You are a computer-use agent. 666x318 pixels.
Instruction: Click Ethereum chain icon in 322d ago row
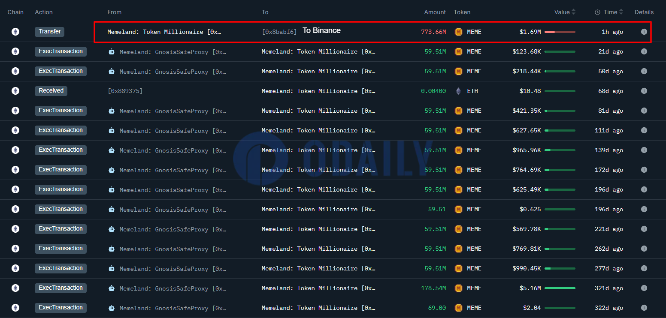coord(15,308)
